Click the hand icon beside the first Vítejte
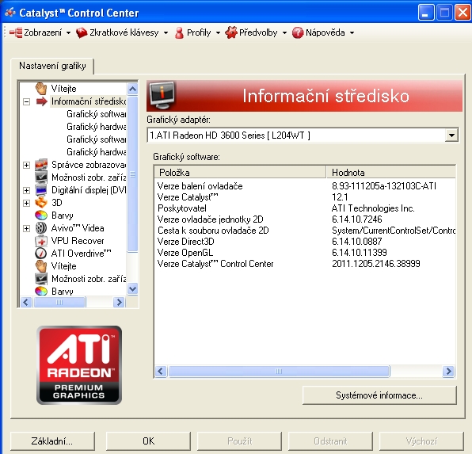 [x=41, y=89]
